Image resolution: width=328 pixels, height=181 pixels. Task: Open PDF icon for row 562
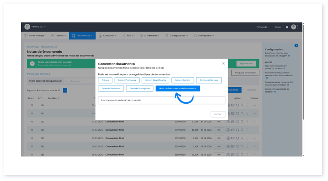click(228, 122)
